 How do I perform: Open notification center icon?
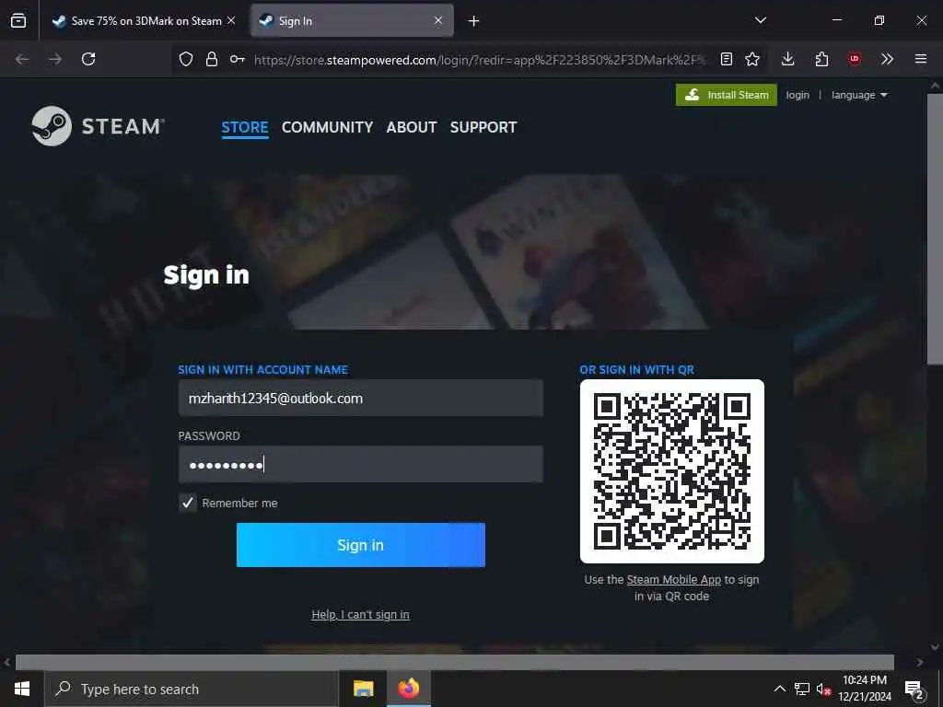point(914,690)
